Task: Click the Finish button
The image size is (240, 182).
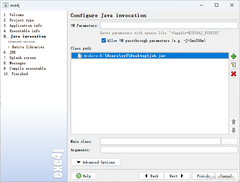Action: tap(203, 176)
